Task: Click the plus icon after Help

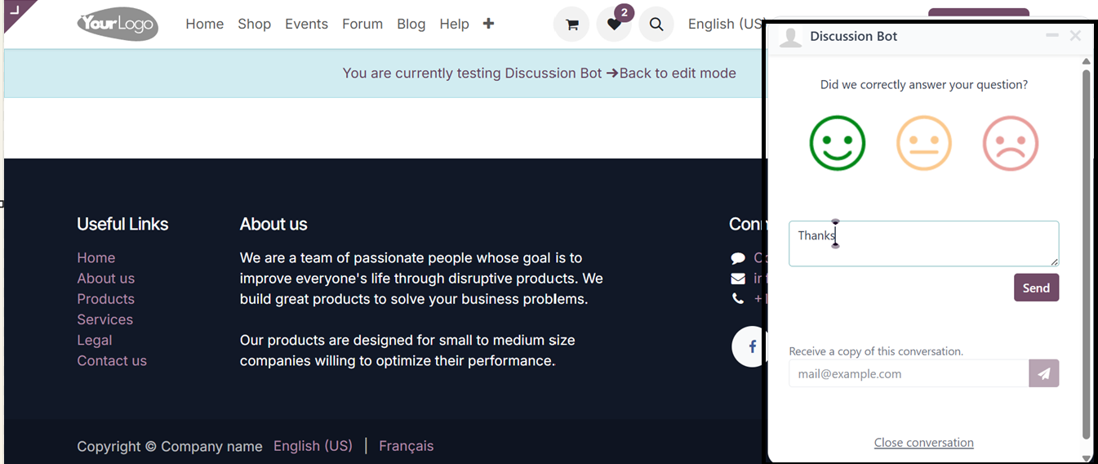Action: tap(488, 24)
